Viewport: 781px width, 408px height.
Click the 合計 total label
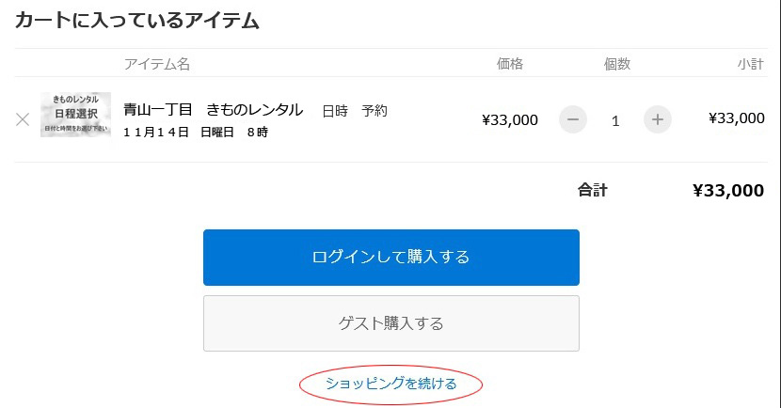pos(592,190)
